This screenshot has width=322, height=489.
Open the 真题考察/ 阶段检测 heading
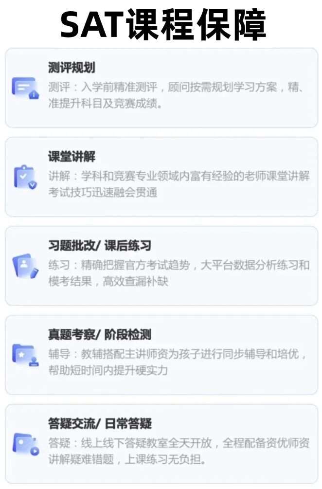(100, 334)
